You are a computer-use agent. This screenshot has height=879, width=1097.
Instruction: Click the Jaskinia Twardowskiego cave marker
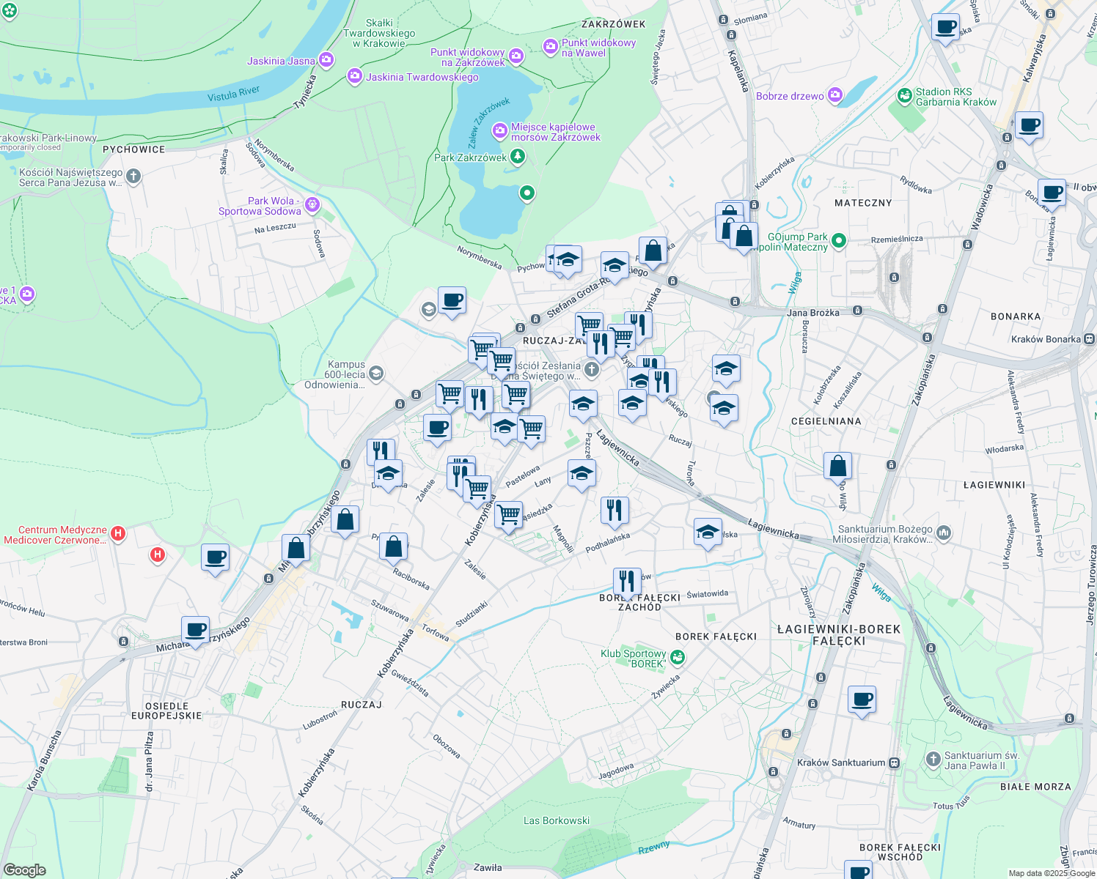[354, 76]
